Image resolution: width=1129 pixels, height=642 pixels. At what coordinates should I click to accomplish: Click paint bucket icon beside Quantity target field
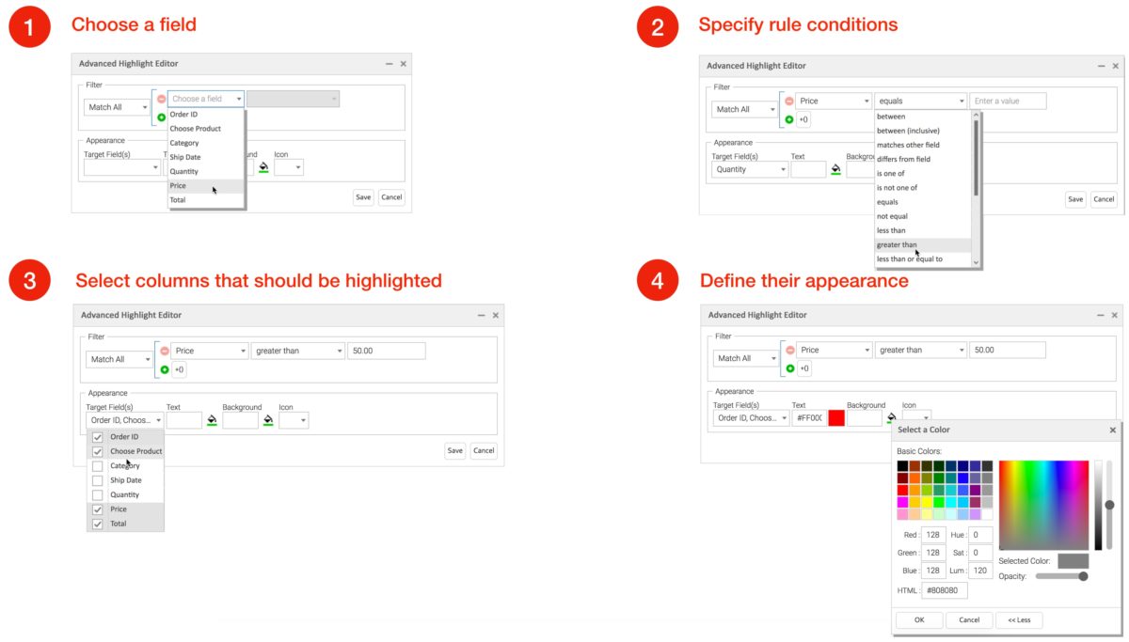click(x=836, y=170)
